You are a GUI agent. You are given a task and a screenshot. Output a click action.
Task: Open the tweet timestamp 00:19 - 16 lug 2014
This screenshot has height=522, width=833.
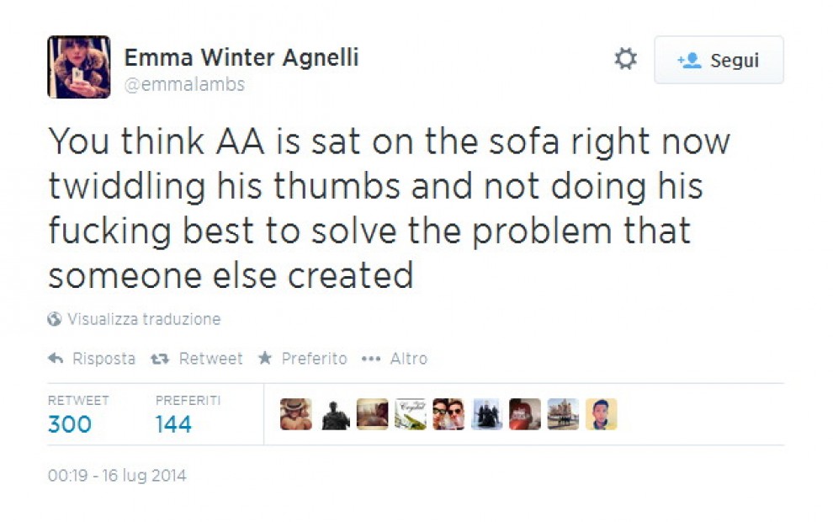[x=117, y=476]
